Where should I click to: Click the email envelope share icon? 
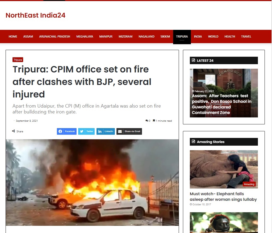[120, 131]
